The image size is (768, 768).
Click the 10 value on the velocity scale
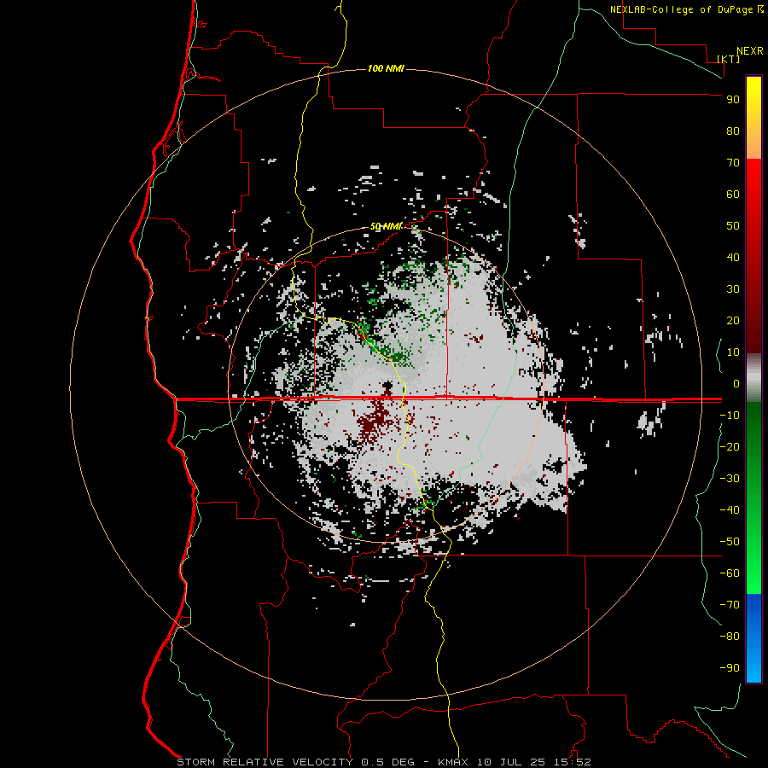pyautogui.click(x=733, y=352)
